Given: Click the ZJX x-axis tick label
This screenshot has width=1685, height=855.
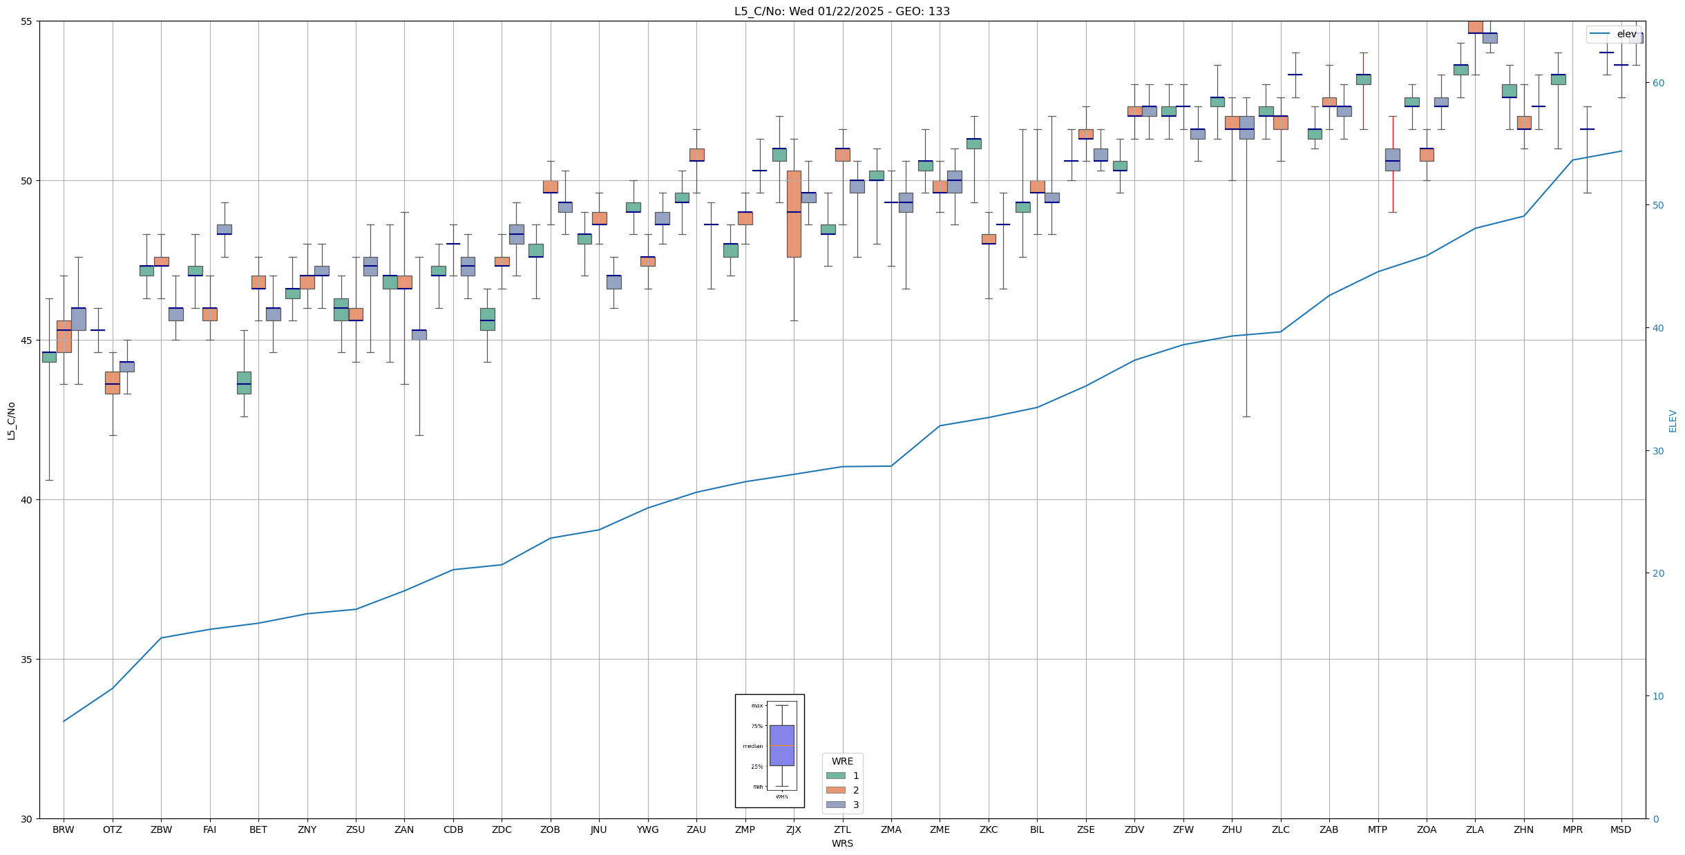Looking at the screenshot, I should [794, 829].
